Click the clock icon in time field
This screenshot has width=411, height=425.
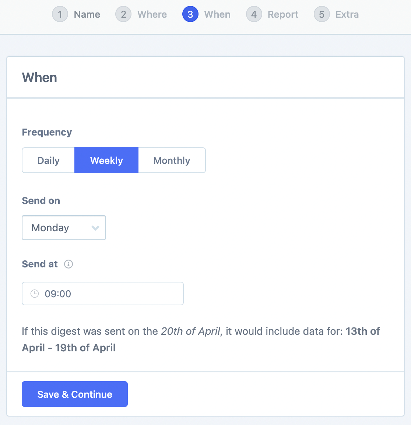coord(35,294)
